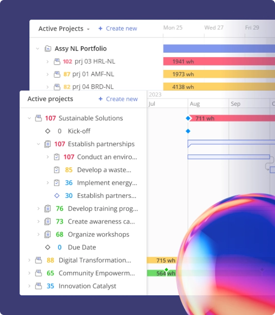Viewport: 275px width, 315px height.
Task: Click the task icon beside Conduct an enviro...
Action: click(x=57, y=157)
